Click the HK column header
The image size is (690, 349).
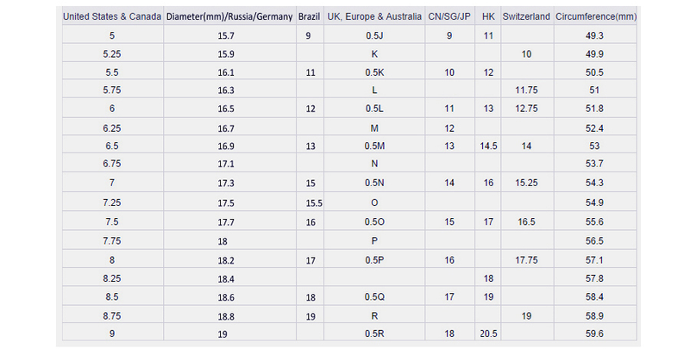489,16
